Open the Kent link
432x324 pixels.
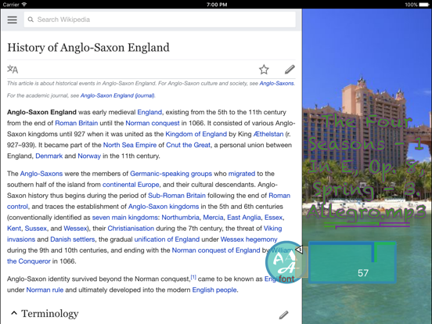[x=14, y=229]
